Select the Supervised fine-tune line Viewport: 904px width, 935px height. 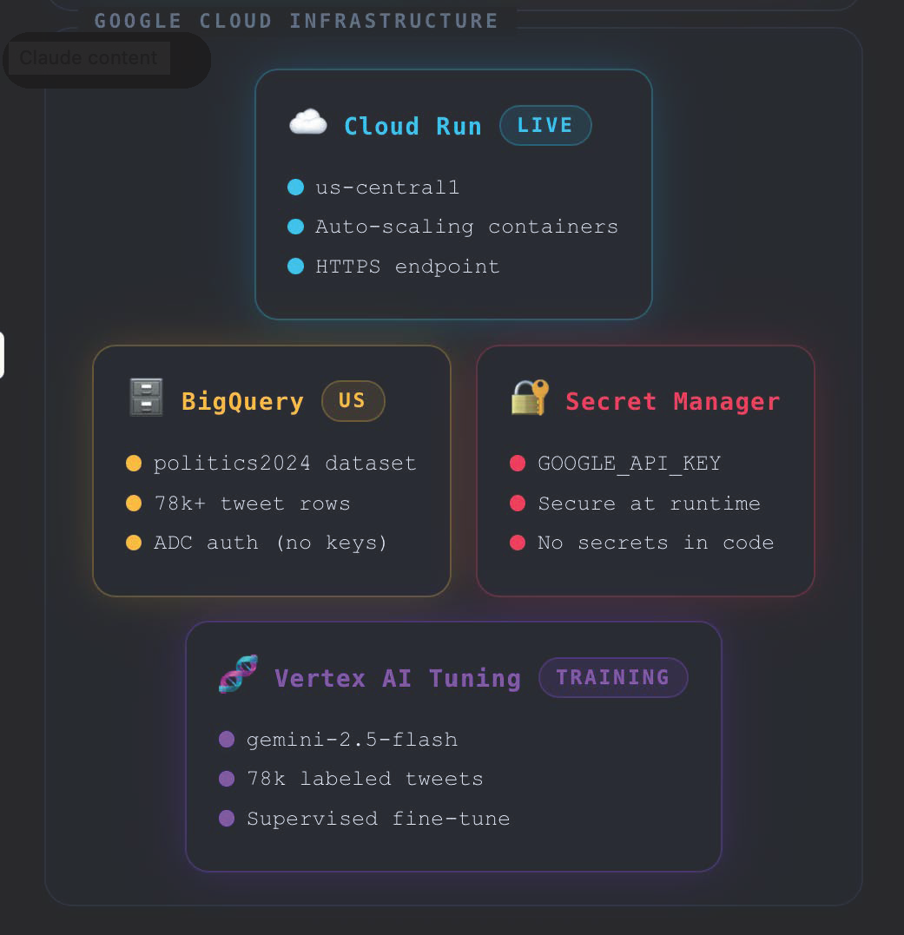point(378,818)
